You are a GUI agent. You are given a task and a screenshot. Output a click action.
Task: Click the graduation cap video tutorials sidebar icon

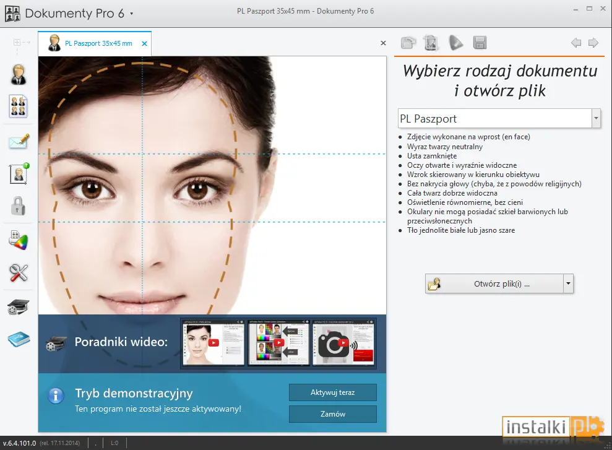tap(18, 307)
